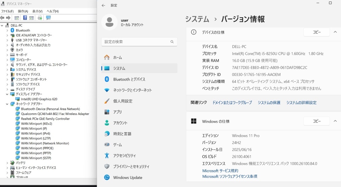Open Microsoft サービス規約 link
This screenshot has width=341, height=187.
pos(220,171)
